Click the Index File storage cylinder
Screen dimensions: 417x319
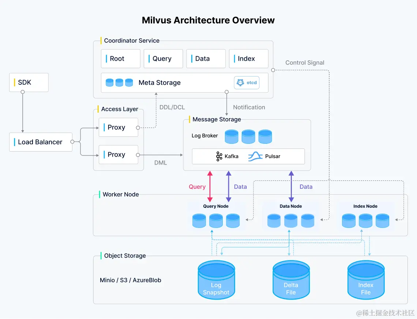click(x=366, y=280)
